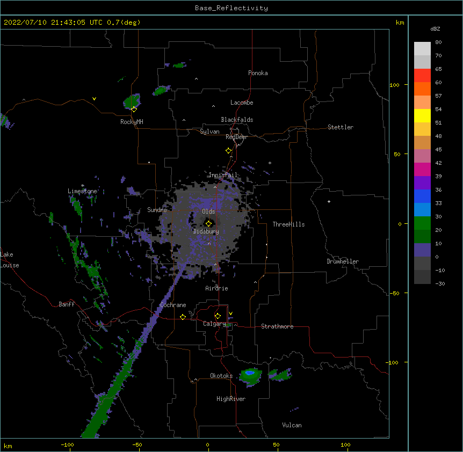Click the ThreeHills label
Screen dimensions: 463x452
[288, 224]
